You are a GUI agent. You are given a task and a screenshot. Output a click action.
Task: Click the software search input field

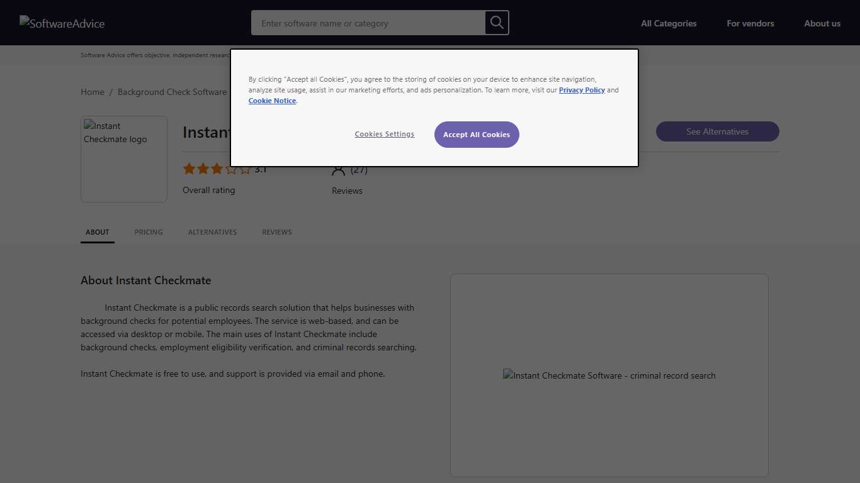pyautogui.click(x=365, y=23)
